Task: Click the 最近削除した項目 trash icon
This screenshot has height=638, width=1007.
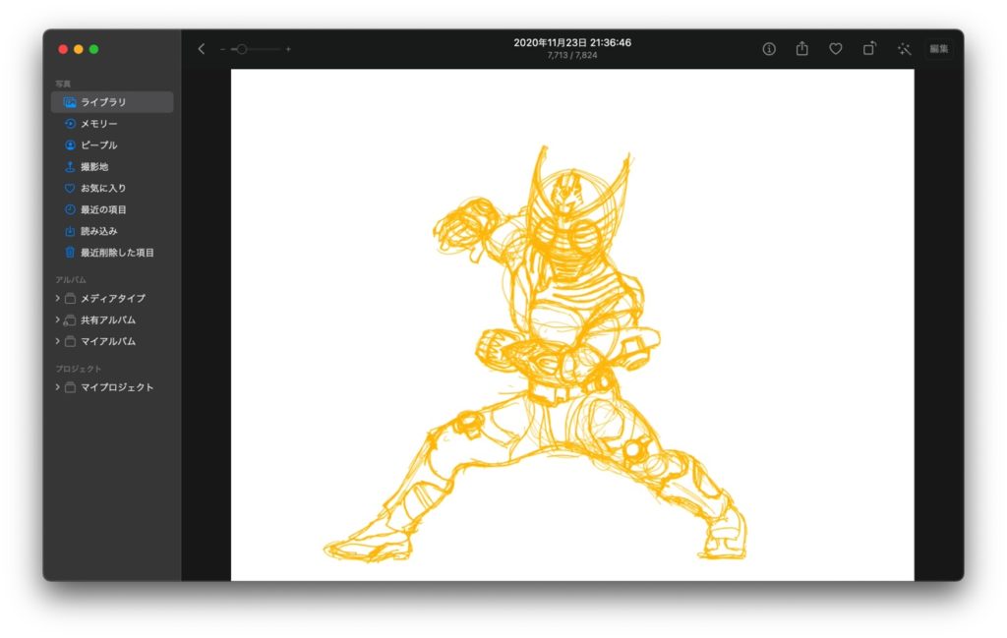Action: [70, 253]
